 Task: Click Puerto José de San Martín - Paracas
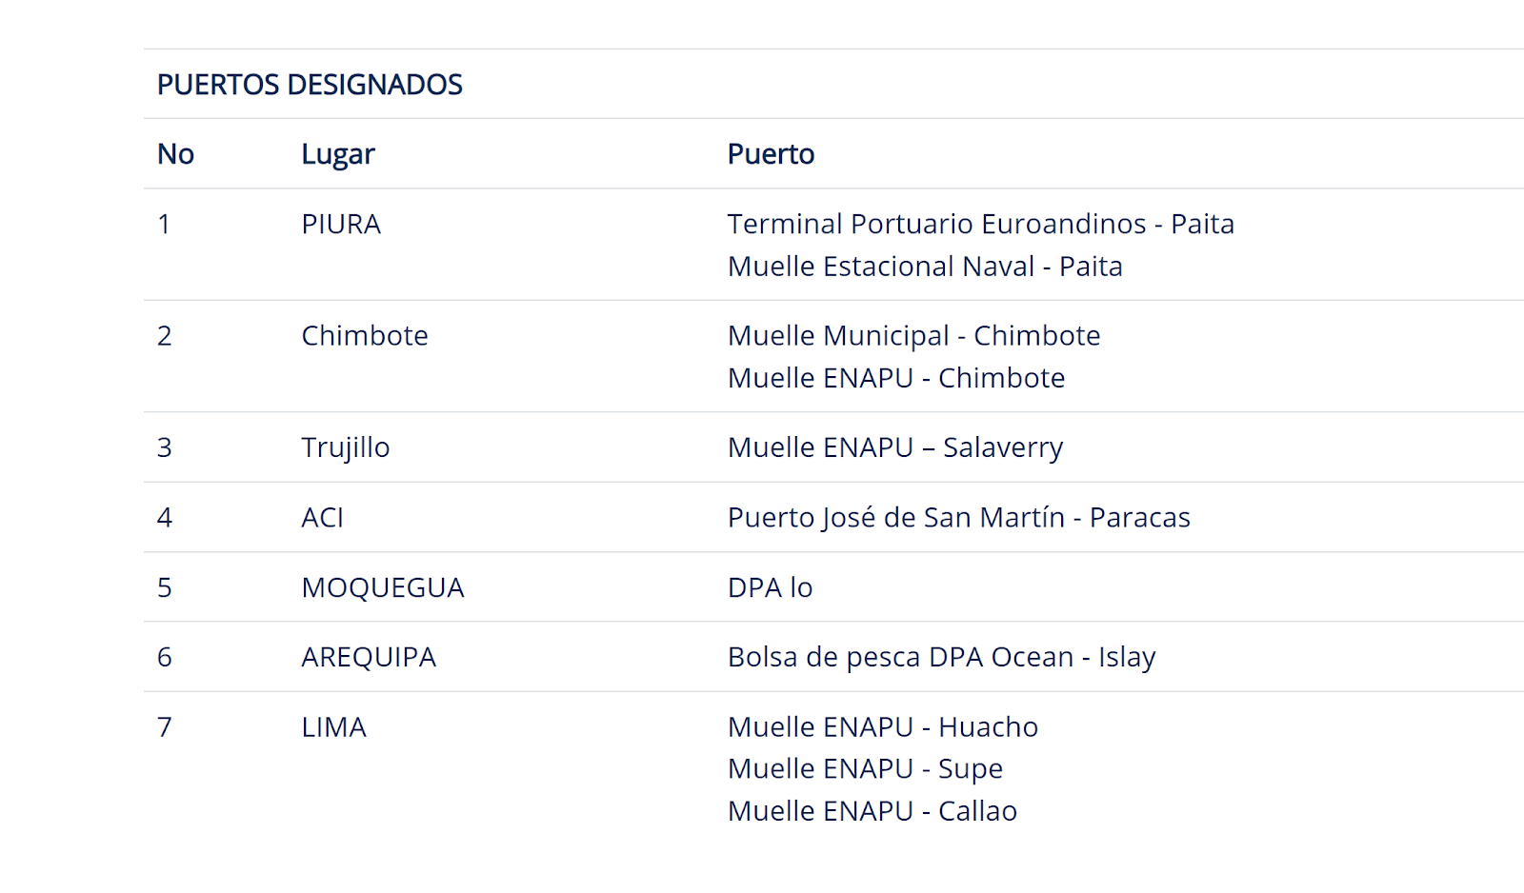(959, 518)
